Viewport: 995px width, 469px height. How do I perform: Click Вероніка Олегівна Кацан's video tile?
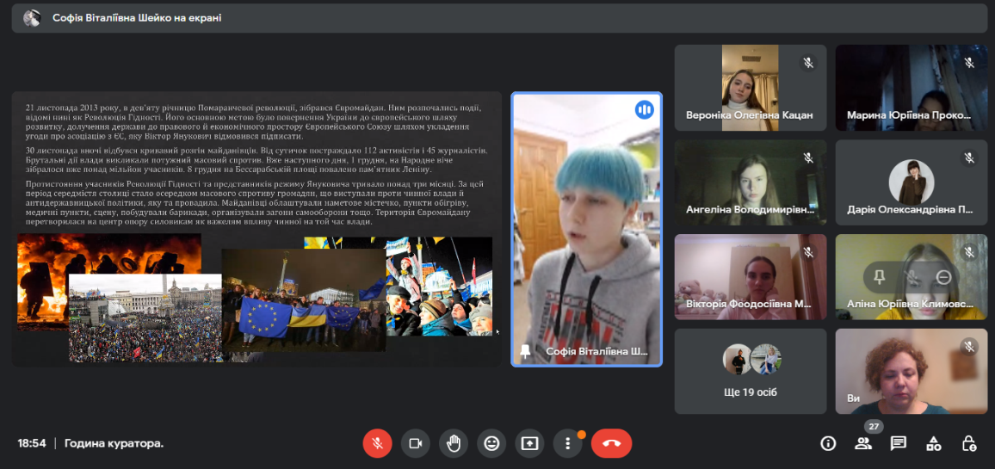750,88
